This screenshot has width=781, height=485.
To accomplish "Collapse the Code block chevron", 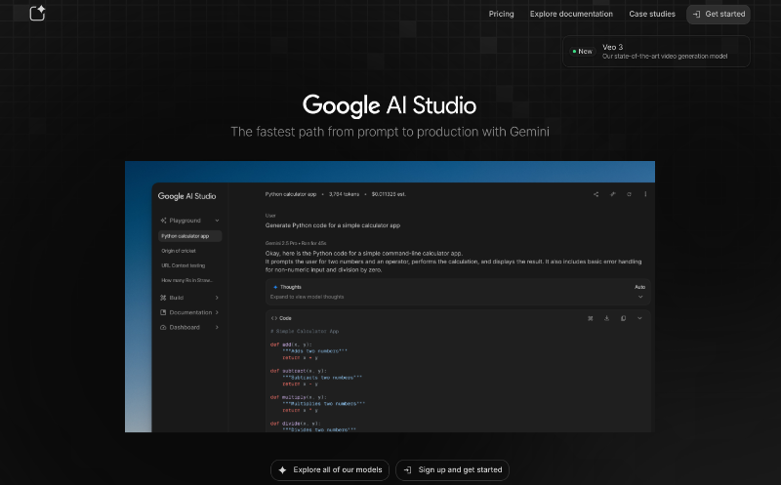I will click(639, 318).
